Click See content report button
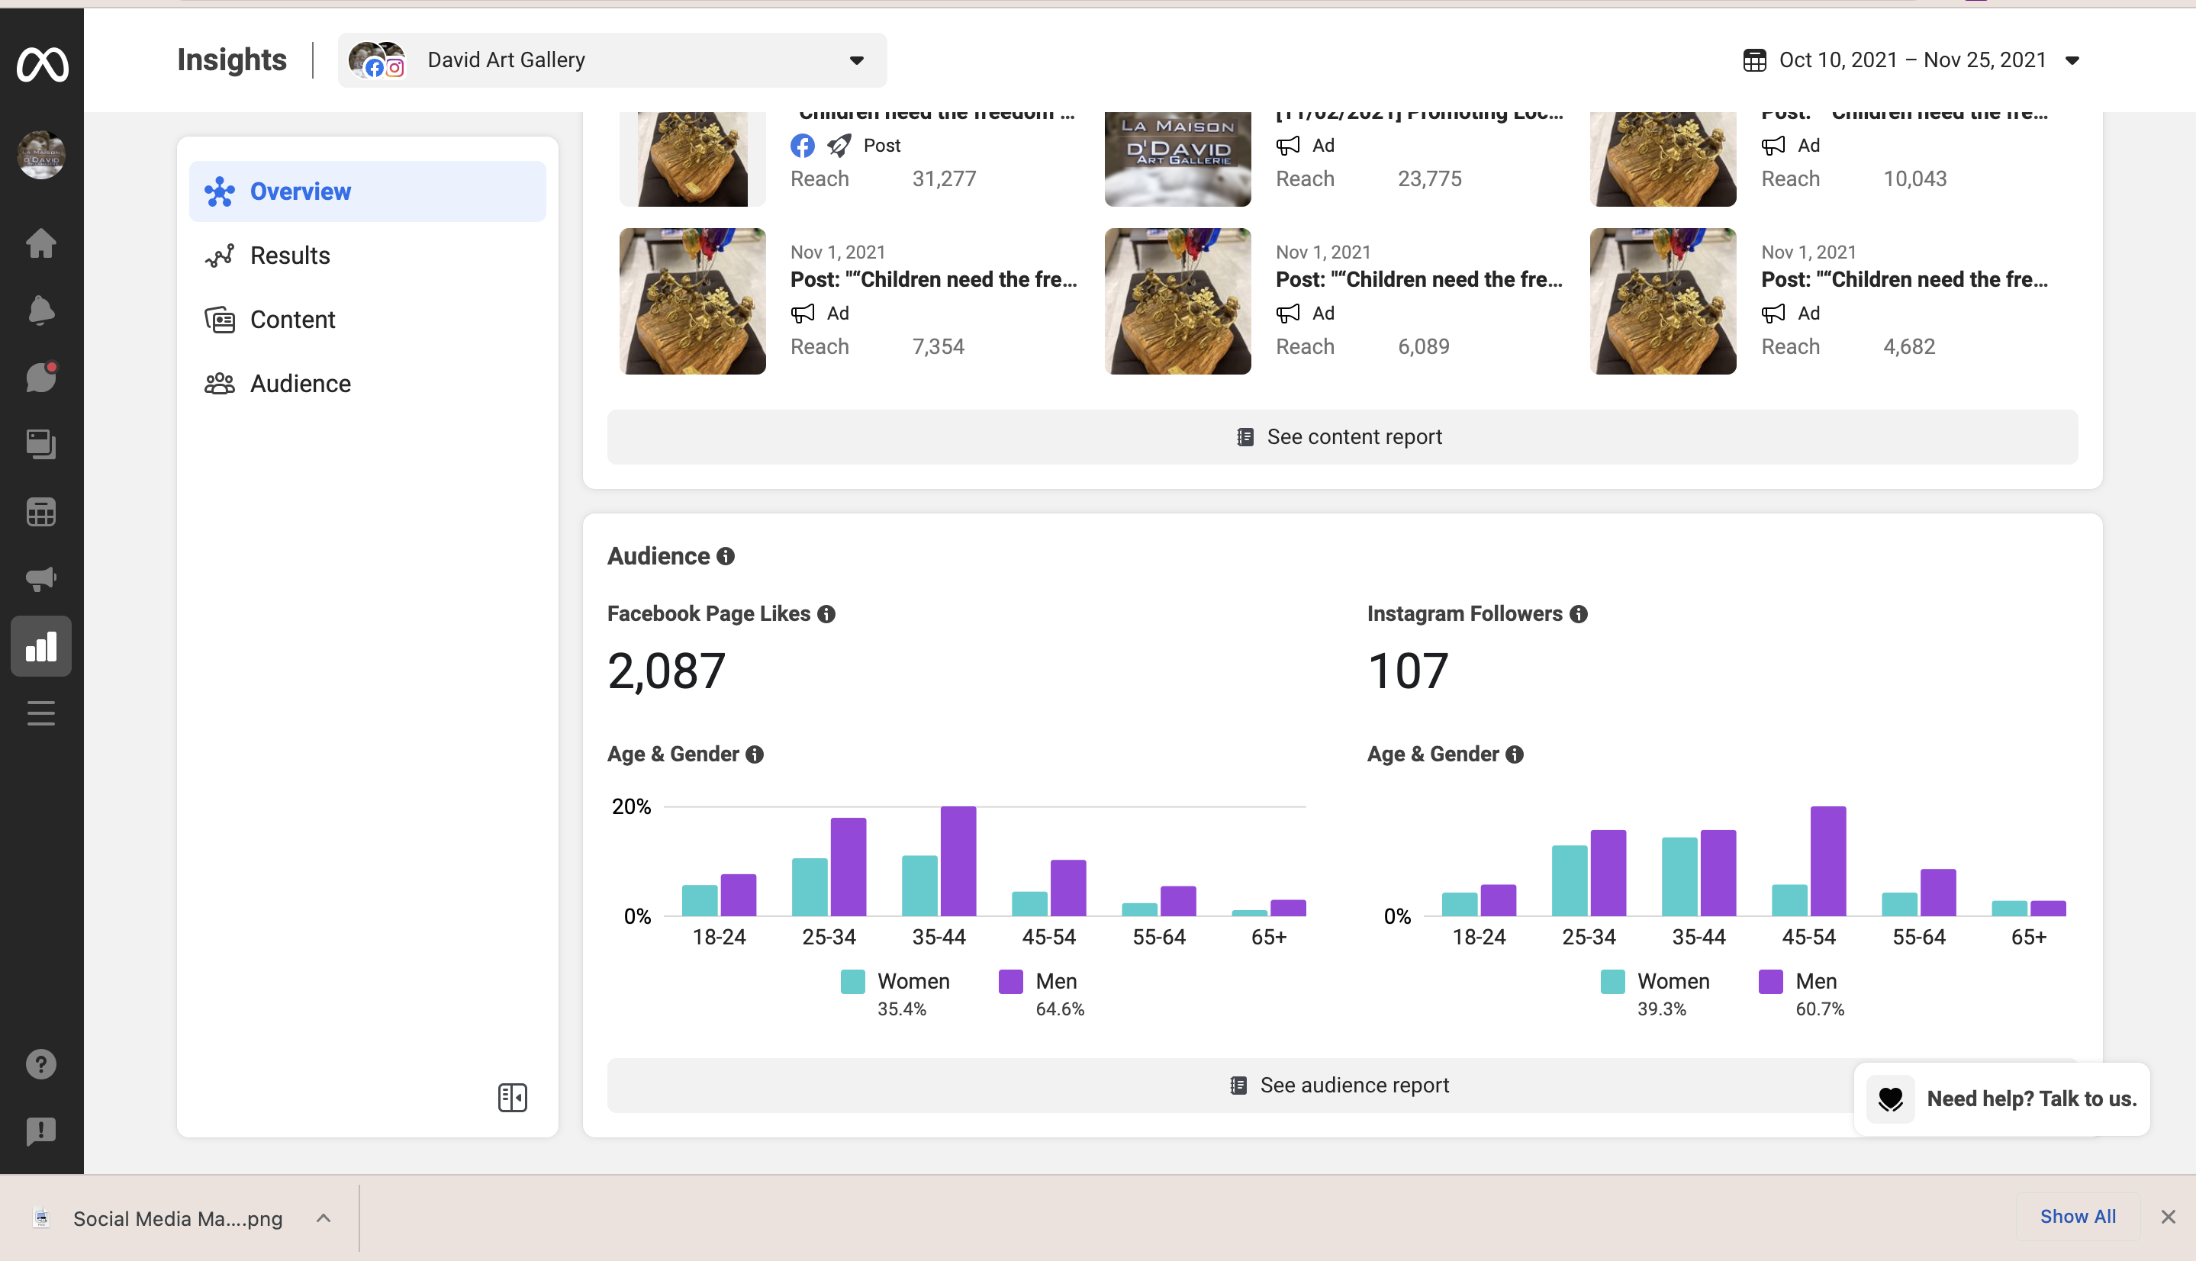Image resolution: width=2196 pixels, height=1261 pixels. (x=1341, y=436)
